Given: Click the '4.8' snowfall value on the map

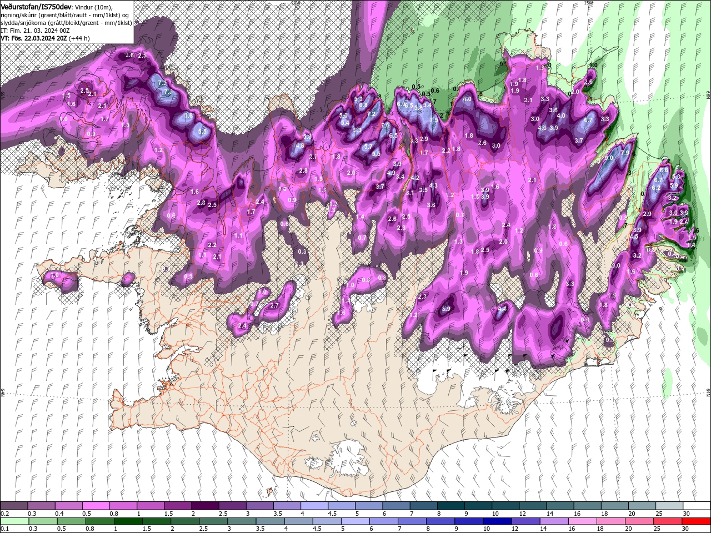Looking at the screenshot, I should coord(300,146).
